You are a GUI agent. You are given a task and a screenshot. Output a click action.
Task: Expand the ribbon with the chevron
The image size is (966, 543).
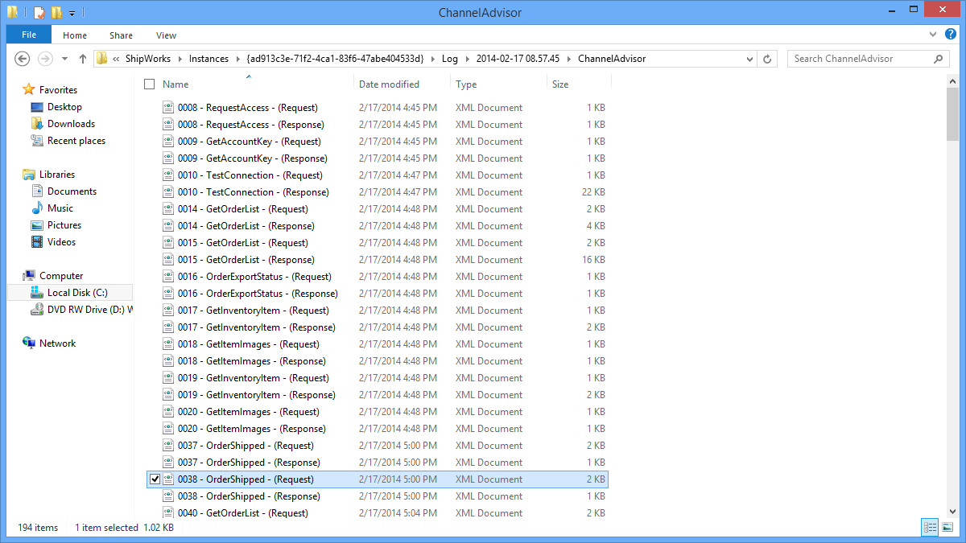[x=934, y=34]
